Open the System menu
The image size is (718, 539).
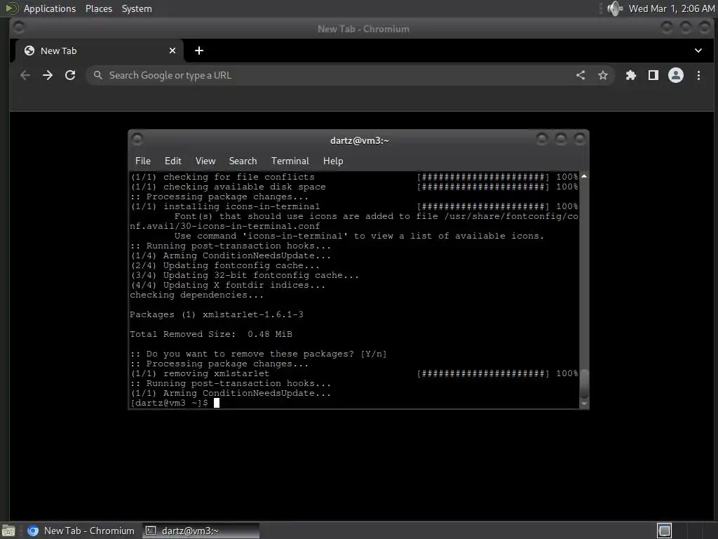click(x=137, y=8)
